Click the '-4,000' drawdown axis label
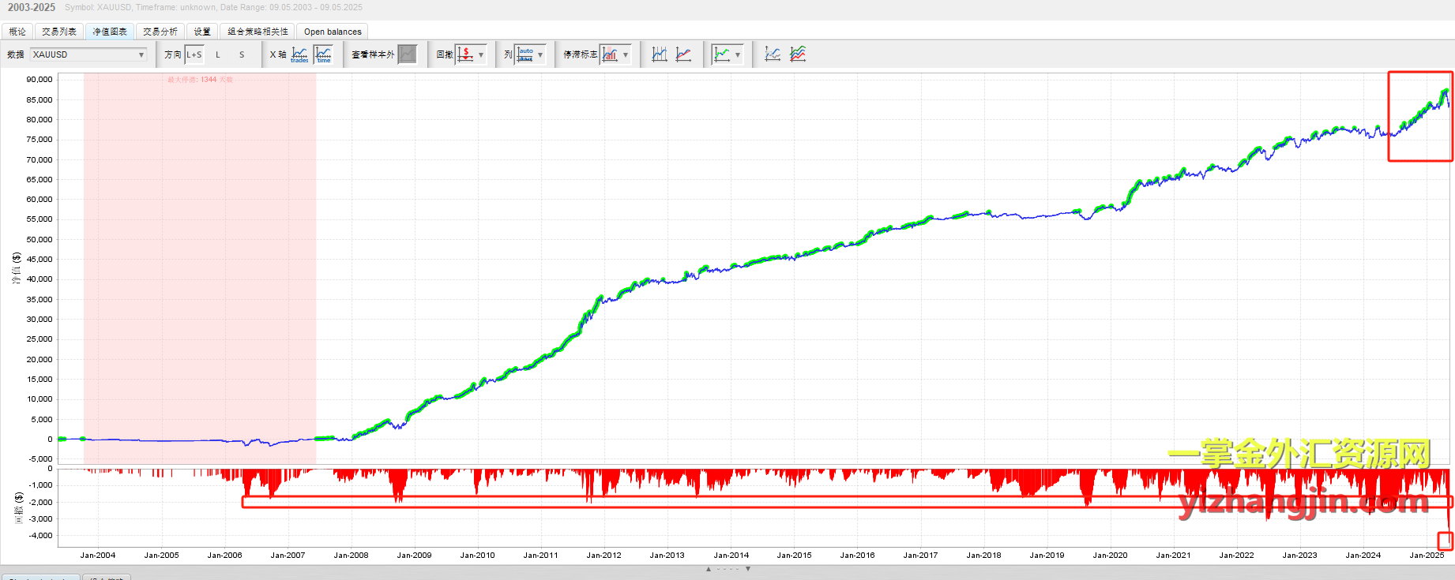 click(39, 535)
